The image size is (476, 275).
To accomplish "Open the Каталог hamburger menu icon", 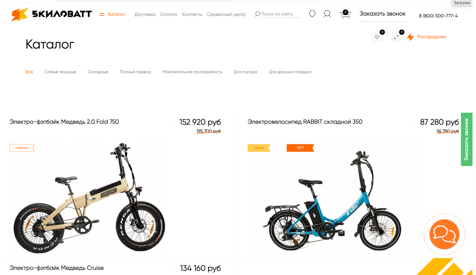I will point(102,14).
